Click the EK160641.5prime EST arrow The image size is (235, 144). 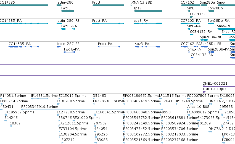(95, 115)
